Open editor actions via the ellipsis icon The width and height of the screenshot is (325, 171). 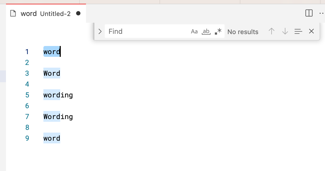click(321, 13)
